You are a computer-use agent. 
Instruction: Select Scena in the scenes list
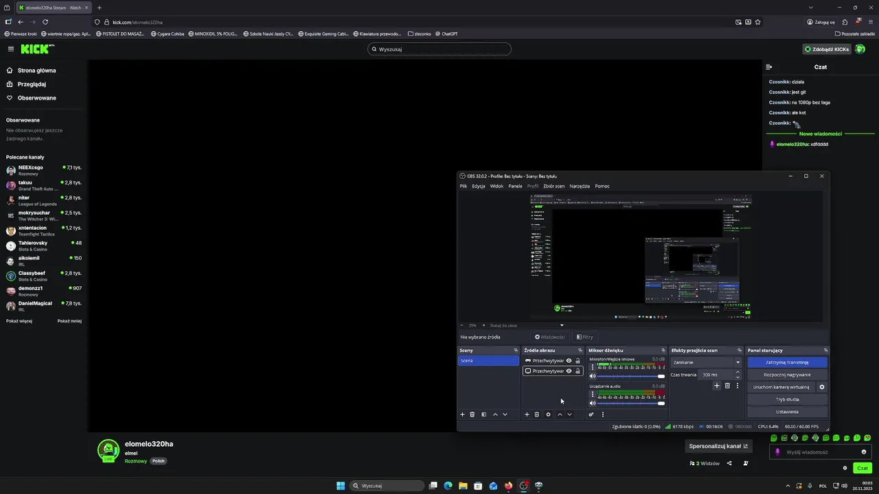488,360
